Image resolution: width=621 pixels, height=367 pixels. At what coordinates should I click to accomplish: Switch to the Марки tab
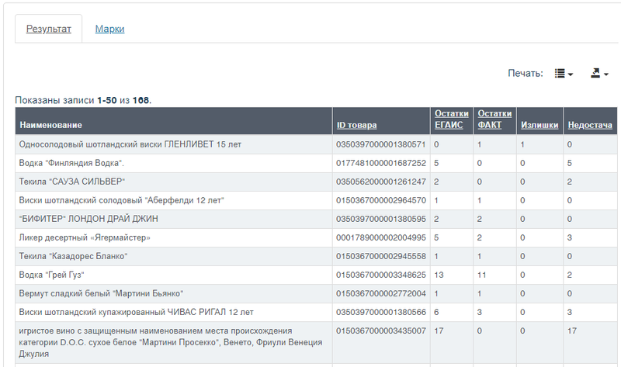point(109,29)
